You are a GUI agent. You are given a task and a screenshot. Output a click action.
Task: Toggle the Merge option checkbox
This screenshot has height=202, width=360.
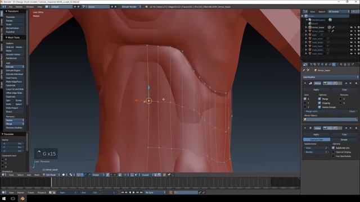click(319, 99)
